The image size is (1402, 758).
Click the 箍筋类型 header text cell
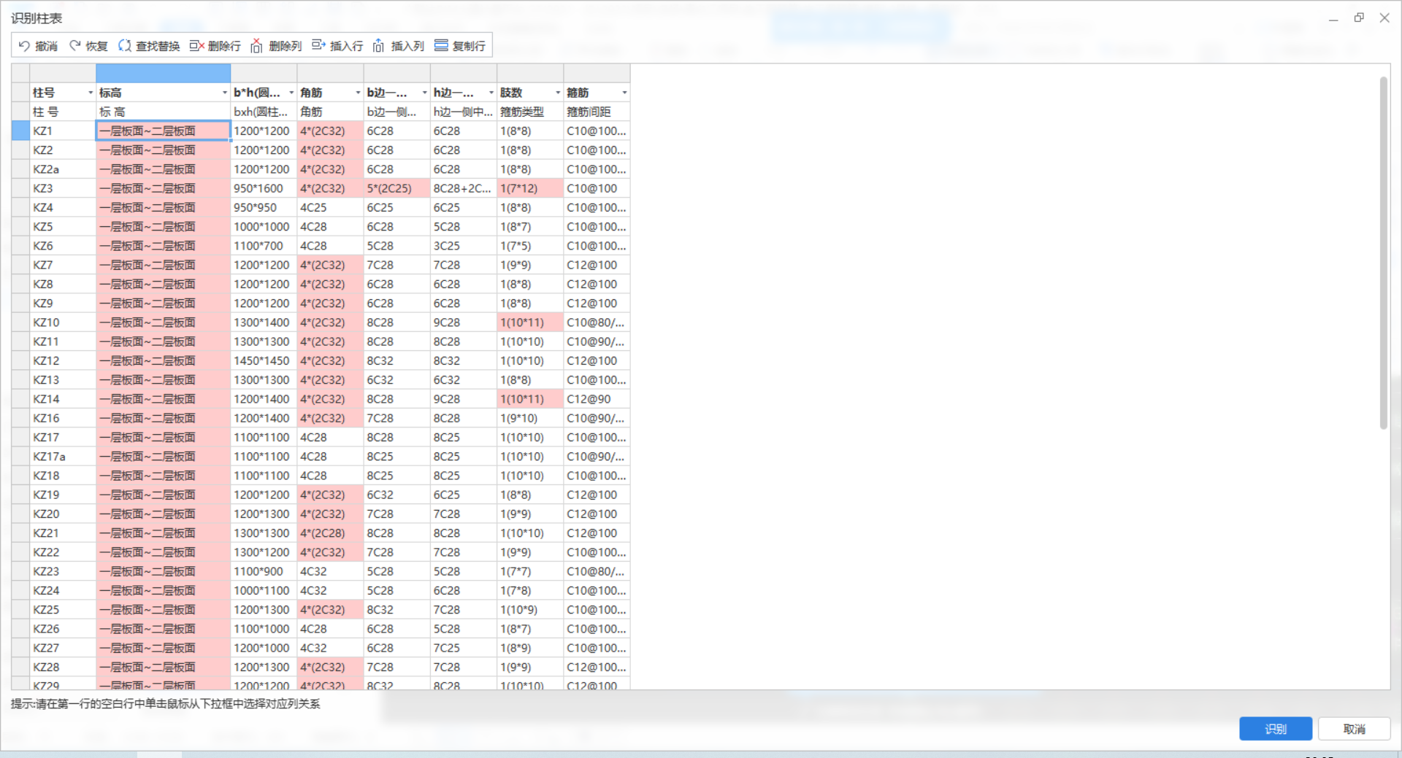click(x=530, y=112)
